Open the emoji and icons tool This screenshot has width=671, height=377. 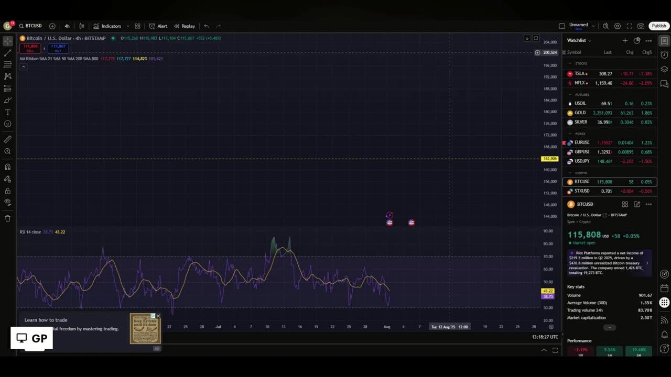coord(8,124)
